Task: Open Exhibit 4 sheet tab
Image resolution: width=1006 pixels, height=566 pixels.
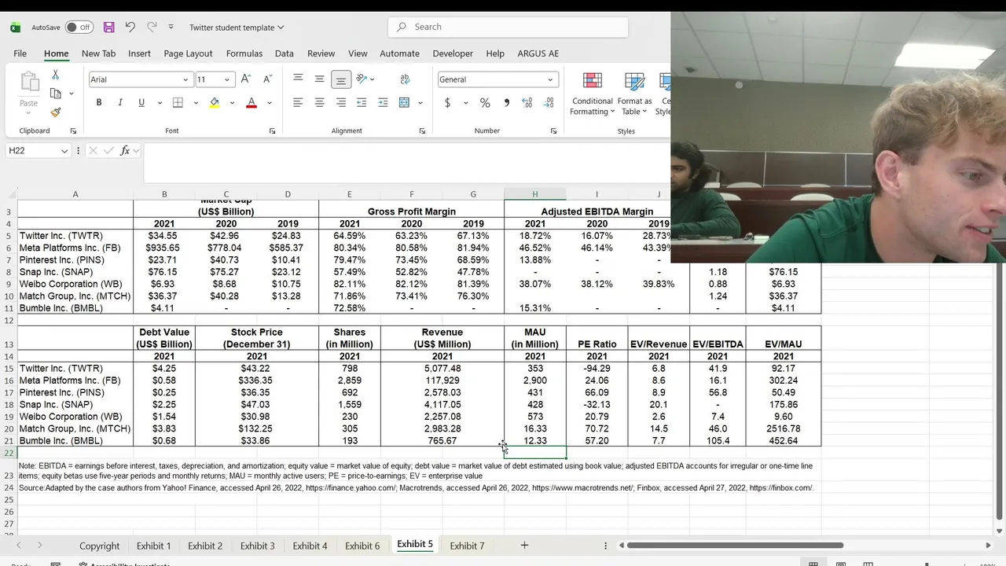Action: 310,546
